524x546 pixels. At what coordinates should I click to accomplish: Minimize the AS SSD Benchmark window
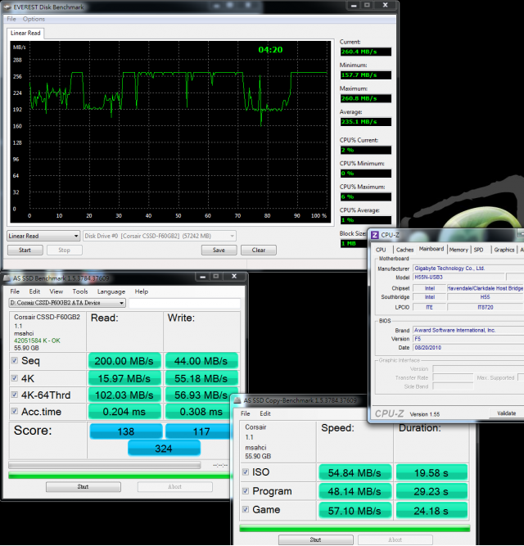[203, 277]
